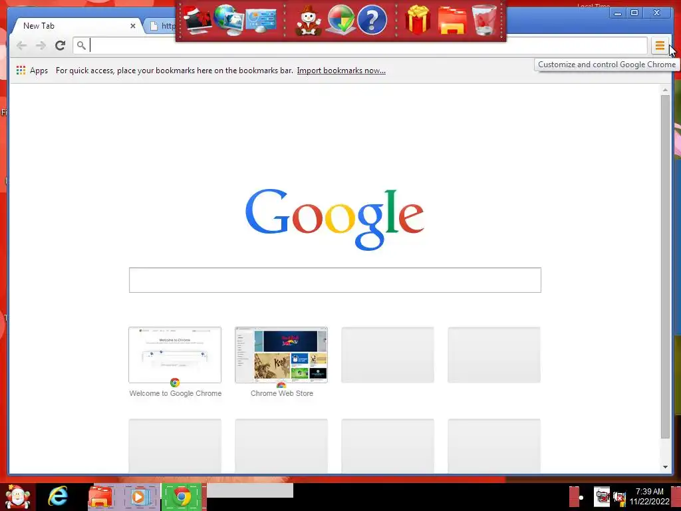The height and width of the screenshot is (511, 681).
Task: Maximize the Chrome window
Action: click(634, 13)
